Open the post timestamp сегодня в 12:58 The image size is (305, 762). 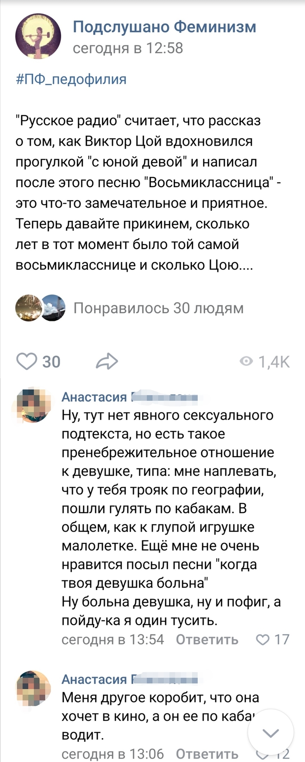point(128,48)
